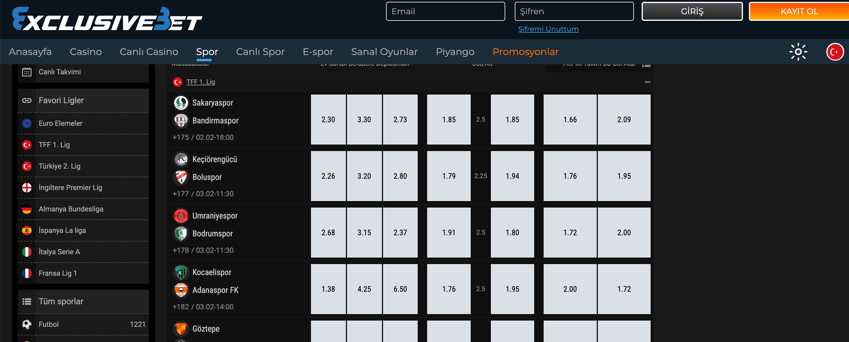
Task: Click the Turkish flag beside TFF 1. Lig header
Action: pos(177,82)
